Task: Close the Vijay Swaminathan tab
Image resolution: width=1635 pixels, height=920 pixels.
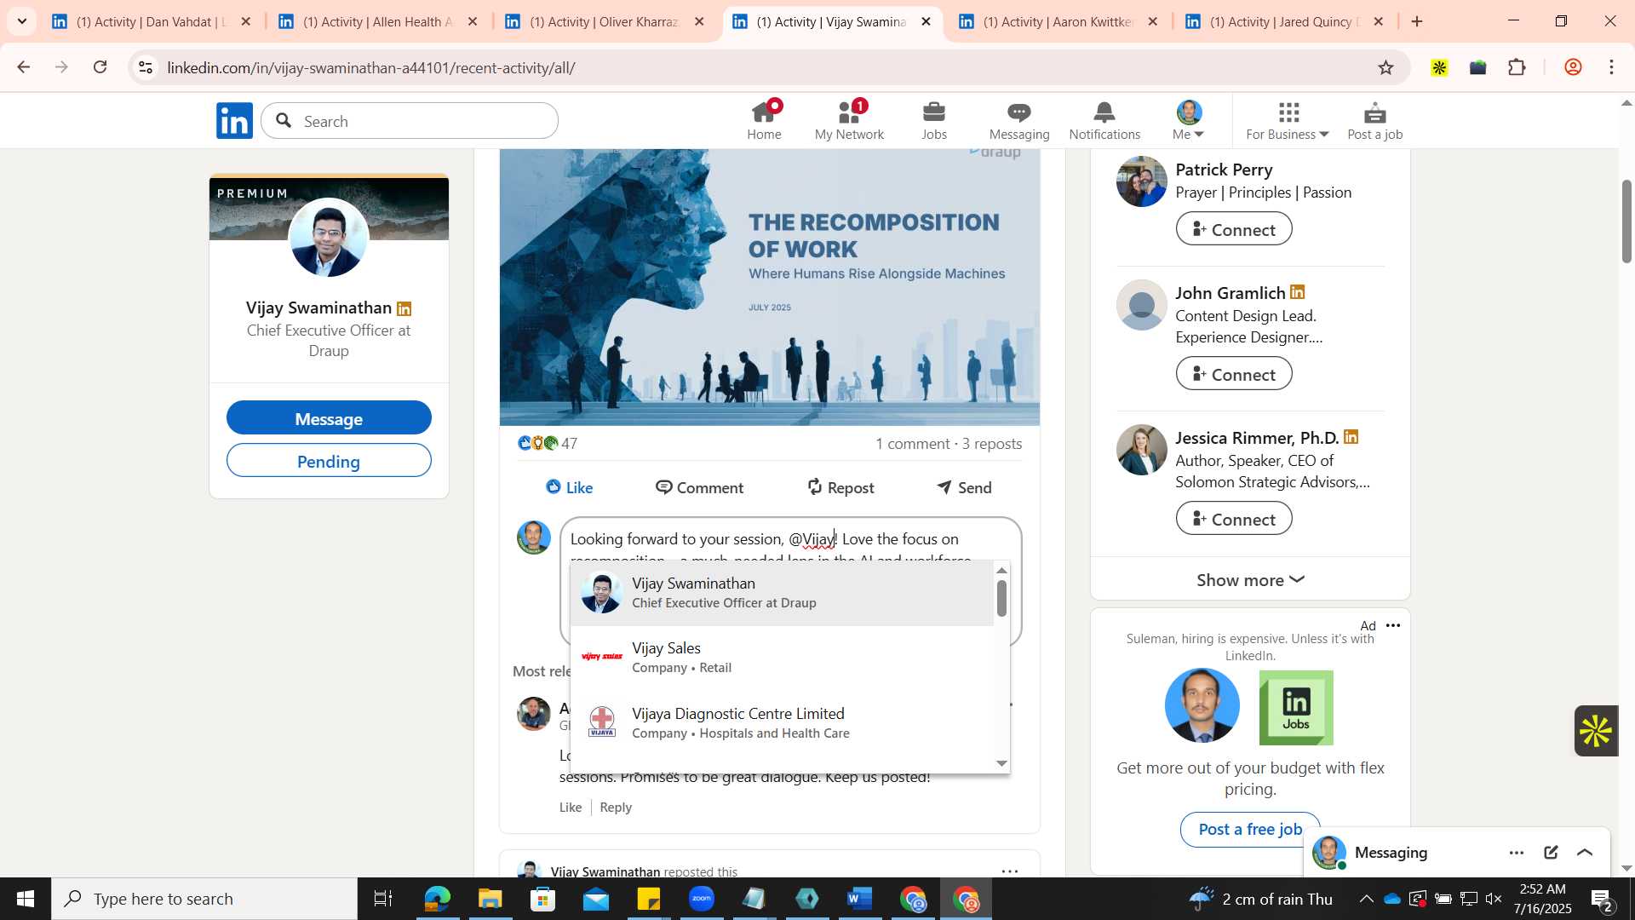Action: [926, 21]
